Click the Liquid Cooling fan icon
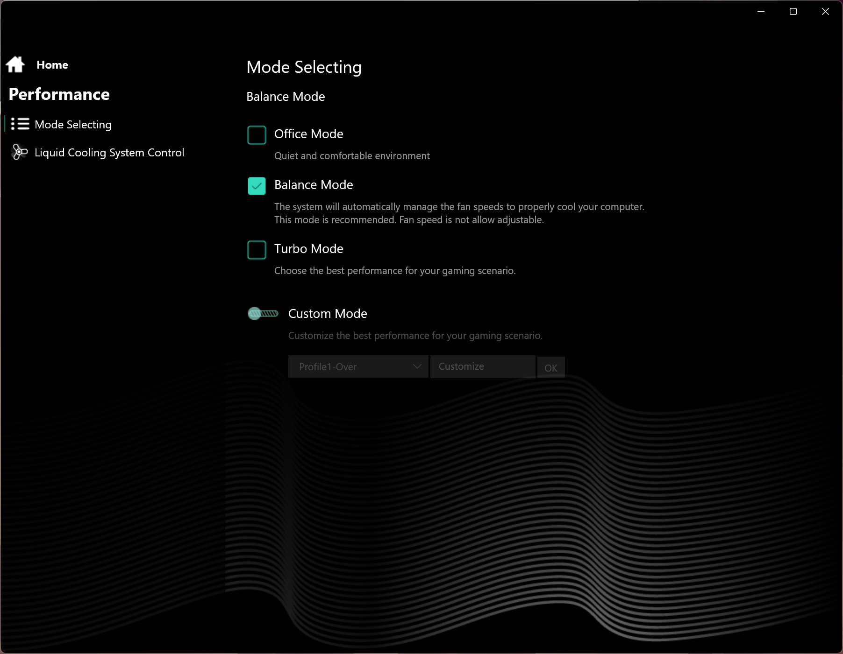This screenshot has width=843, height=654. tap(20, 152)
